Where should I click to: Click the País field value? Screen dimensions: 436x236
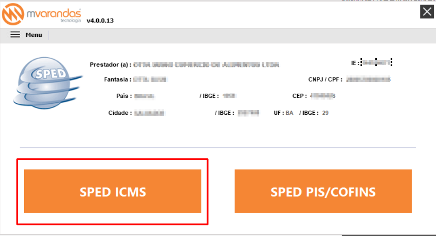(144, 96)
